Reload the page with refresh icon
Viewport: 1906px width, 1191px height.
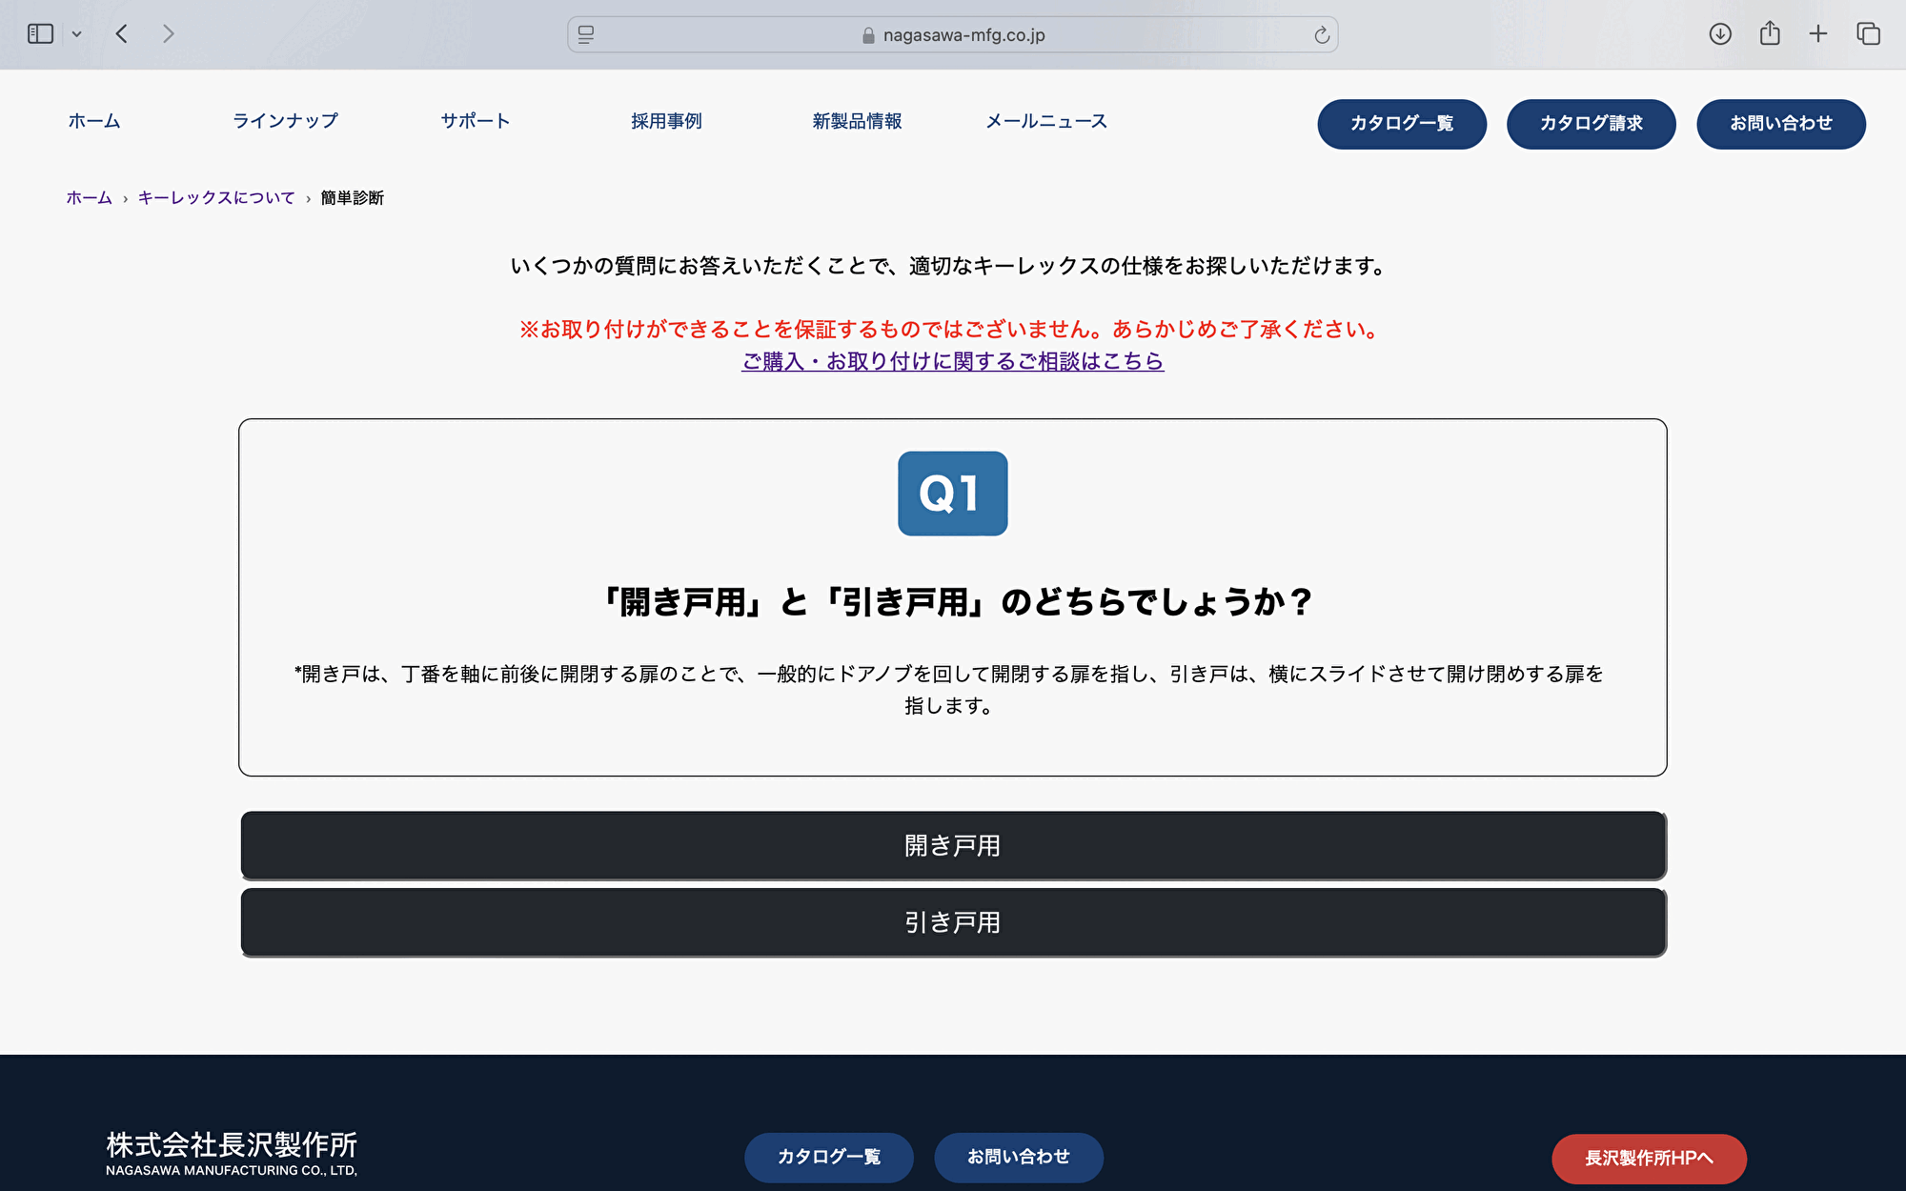(1321, 35)
